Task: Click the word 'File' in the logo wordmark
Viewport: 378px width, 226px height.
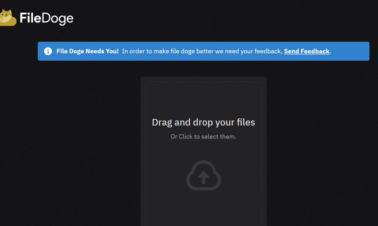Action: coord(30,18)
